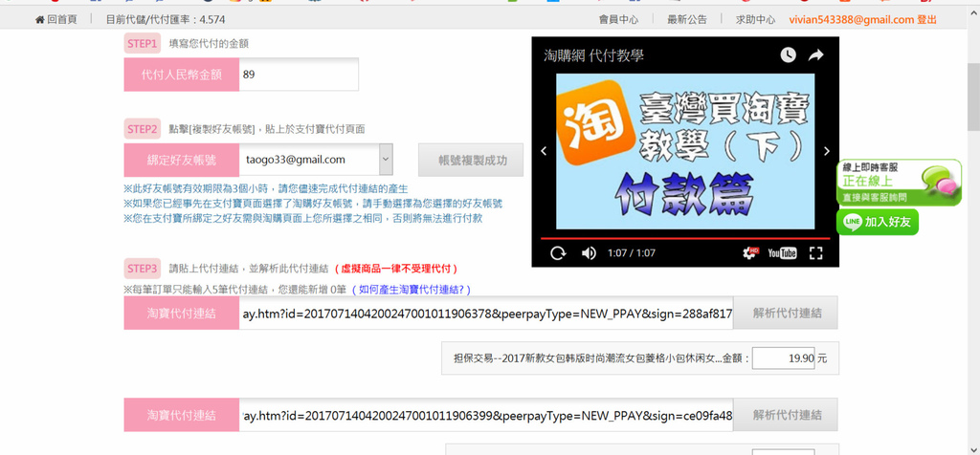
Task: Open 如何產生淘寶代付連結 help link
Action: [x=411, y=290]
